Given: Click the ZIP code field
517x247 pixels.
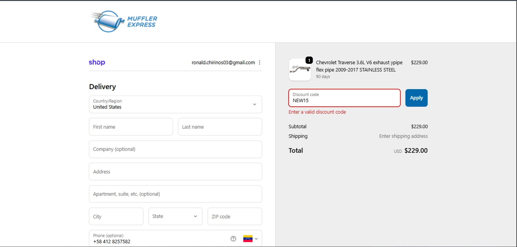Looking at the screenshot, I should (235, 216).
